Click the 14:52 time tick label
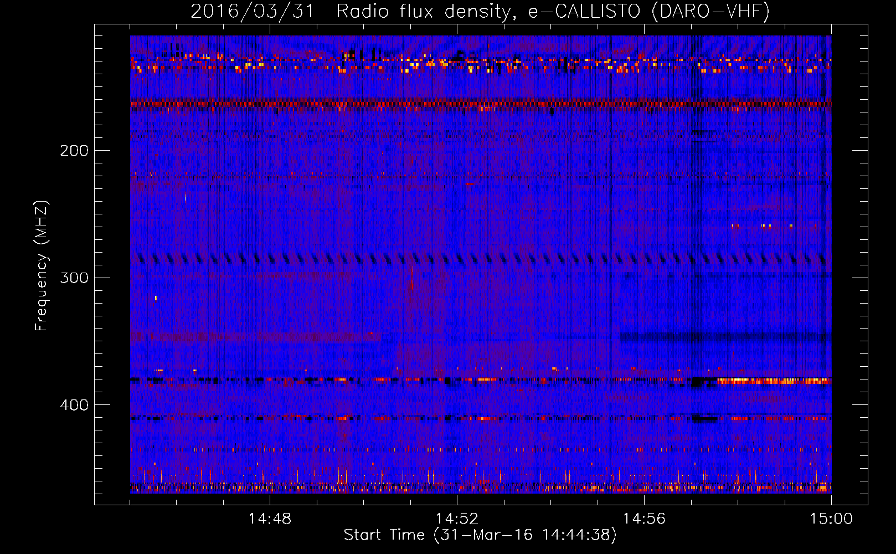Image resolution: width=896 pixels, height=554 pixels. [x=457, y=519]
